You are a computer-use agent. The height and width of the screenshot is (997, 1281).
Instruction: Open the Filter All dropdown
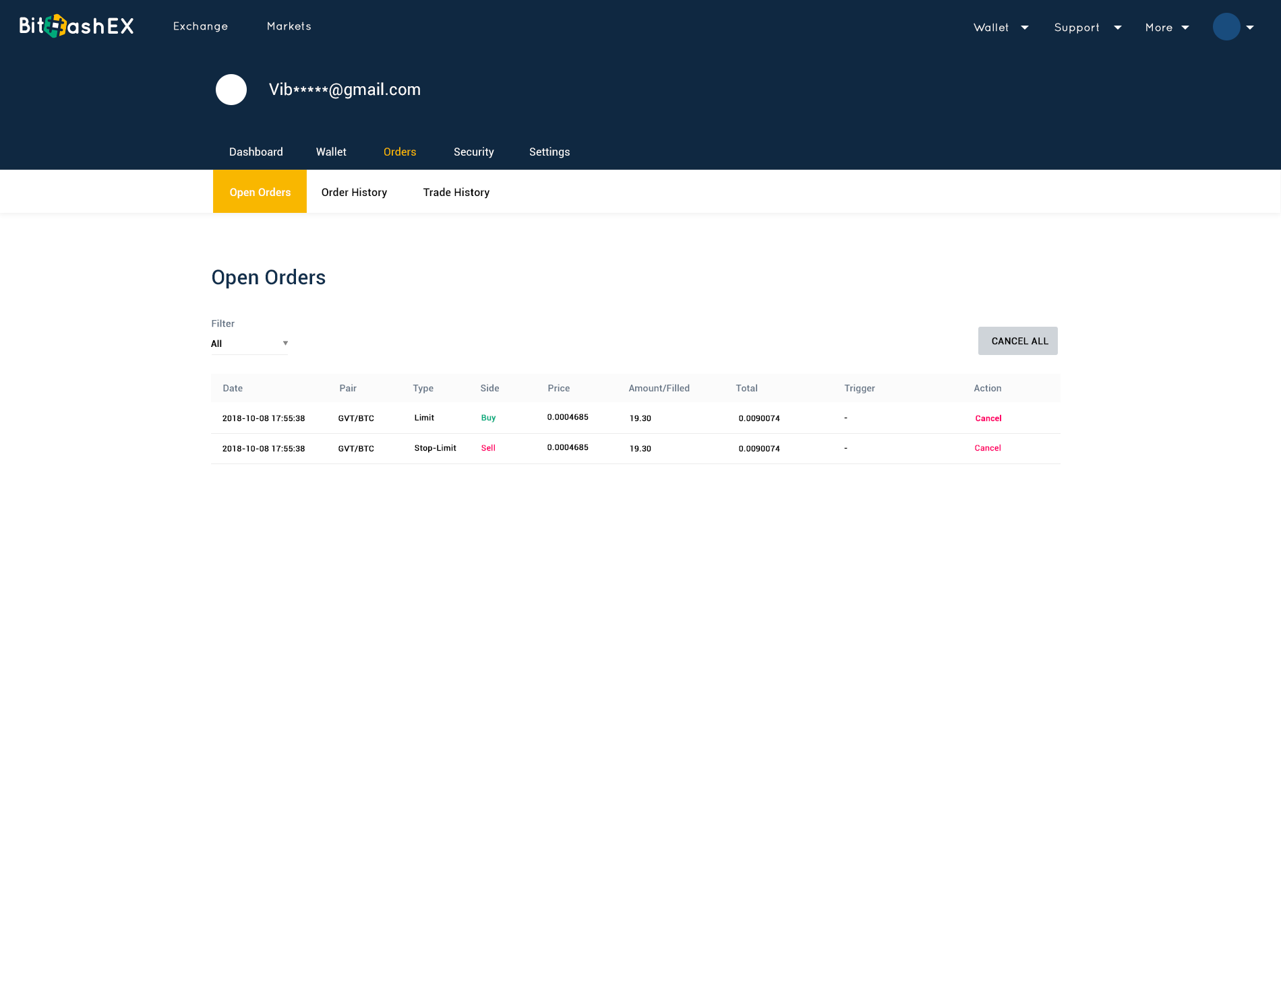point(249,344)
